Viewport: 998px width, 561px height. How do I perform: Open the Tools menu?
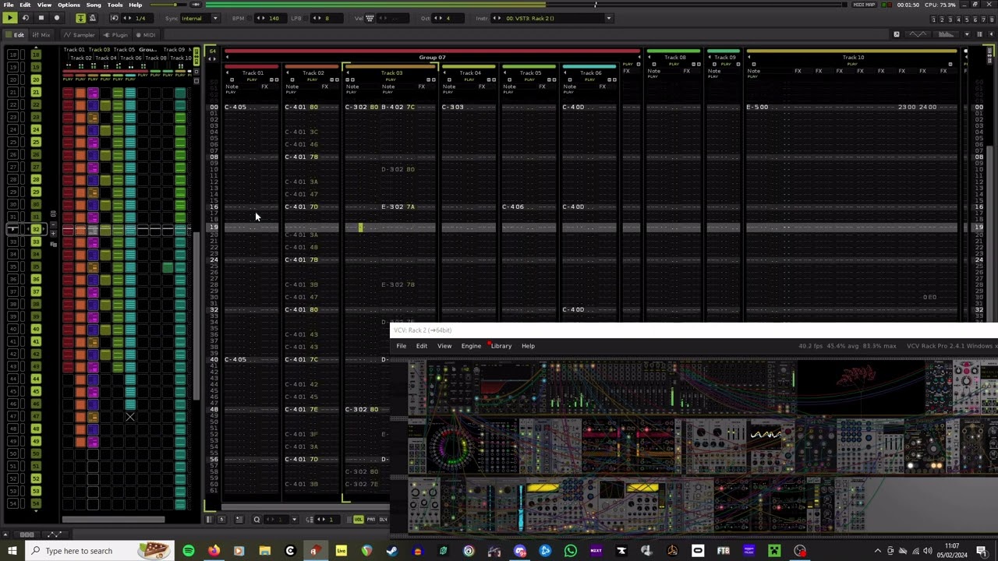click(x=115, y=5)
